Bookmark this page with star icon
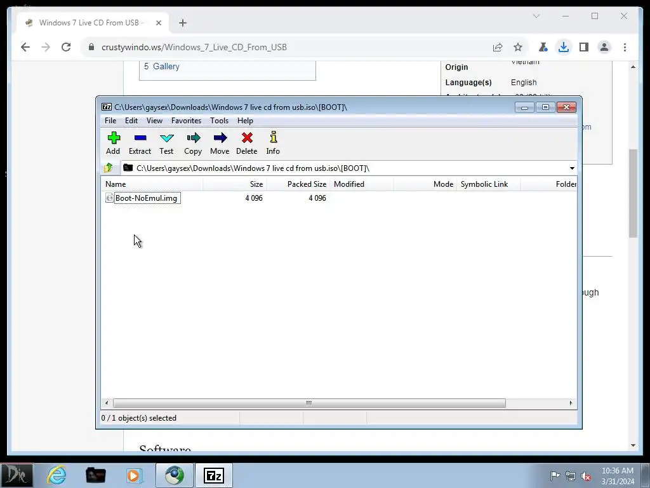Viewport: 650px width, 488px height. [518, 47]
